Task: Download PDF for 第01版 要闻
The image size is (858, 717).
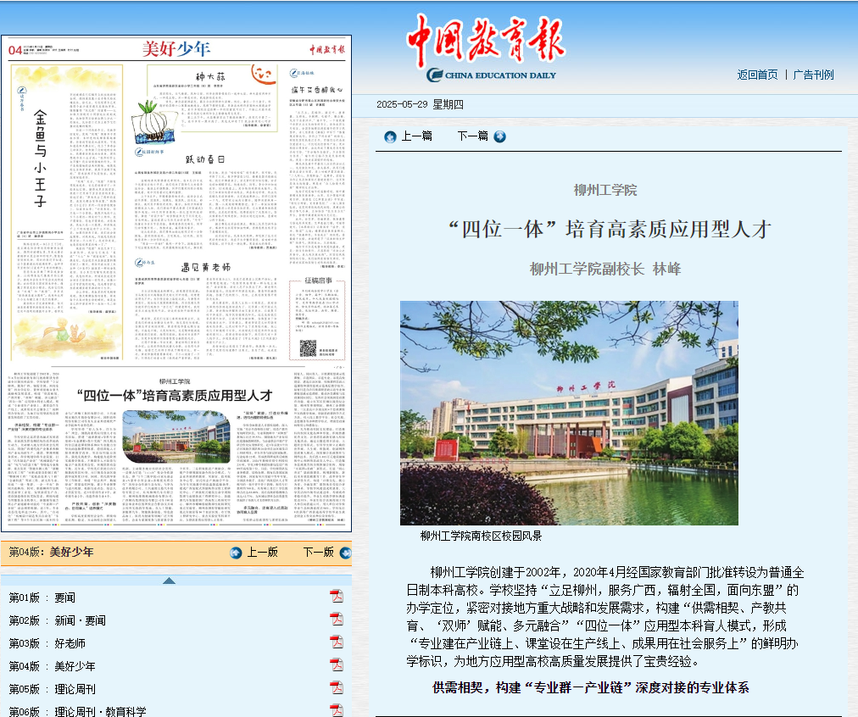Action: (336, 597)
